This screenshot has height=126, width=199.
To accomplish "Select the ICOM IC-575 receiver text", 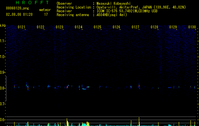I will 127,11.
